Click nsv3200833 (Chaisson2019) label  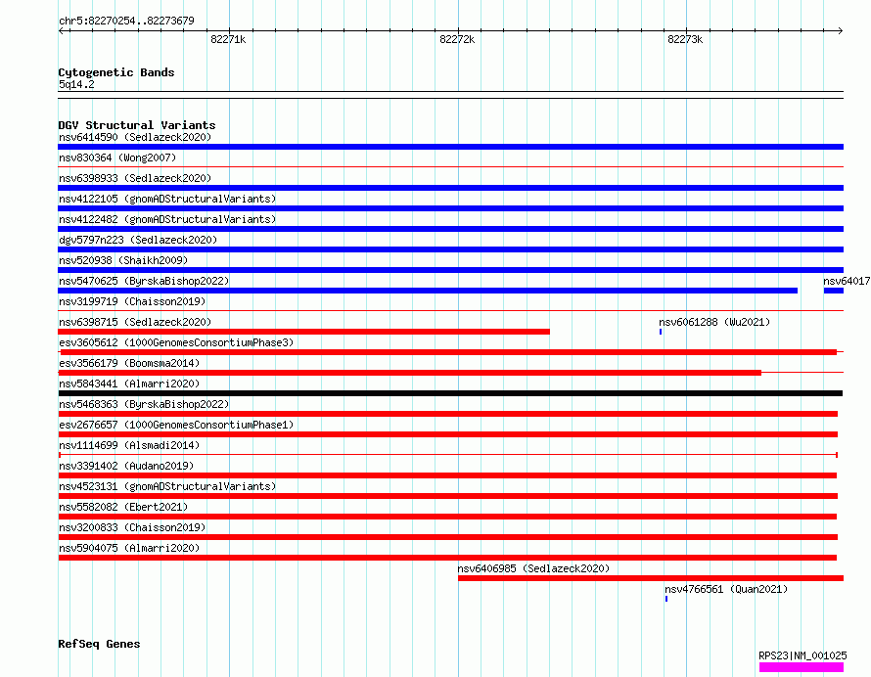[x=132, y=527]
